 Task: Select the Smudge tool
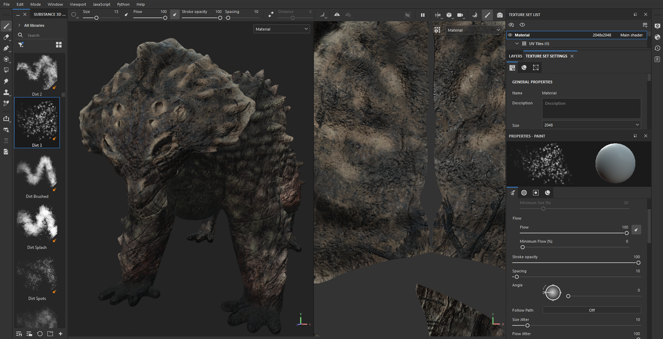pos(6,81)
